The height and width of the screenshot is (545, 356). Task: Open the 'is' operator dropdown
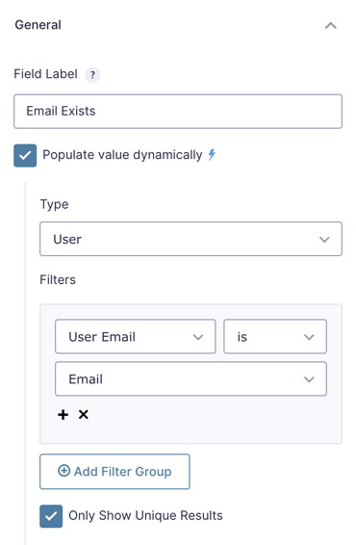point(275,336)
